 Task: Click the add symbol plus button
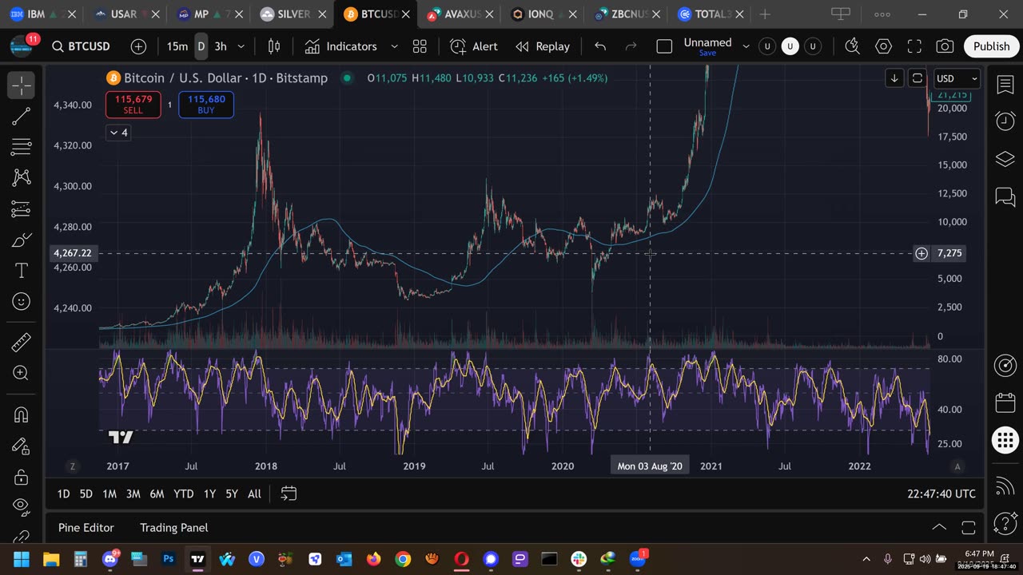(138, 46)
